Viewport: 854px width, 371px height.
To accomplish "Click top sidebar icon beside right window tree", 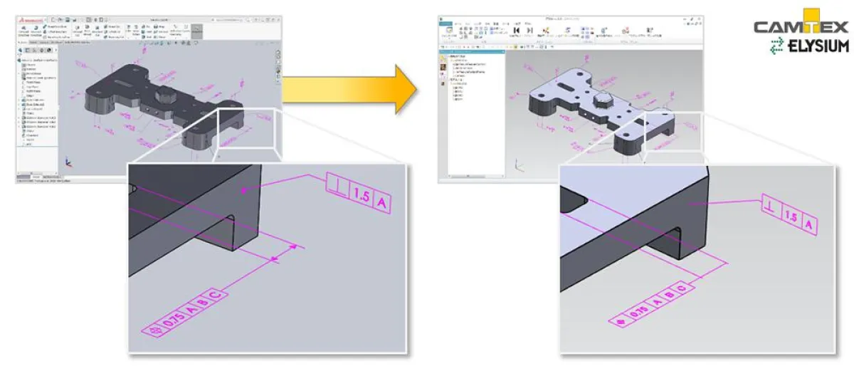I will click(442, 59).
